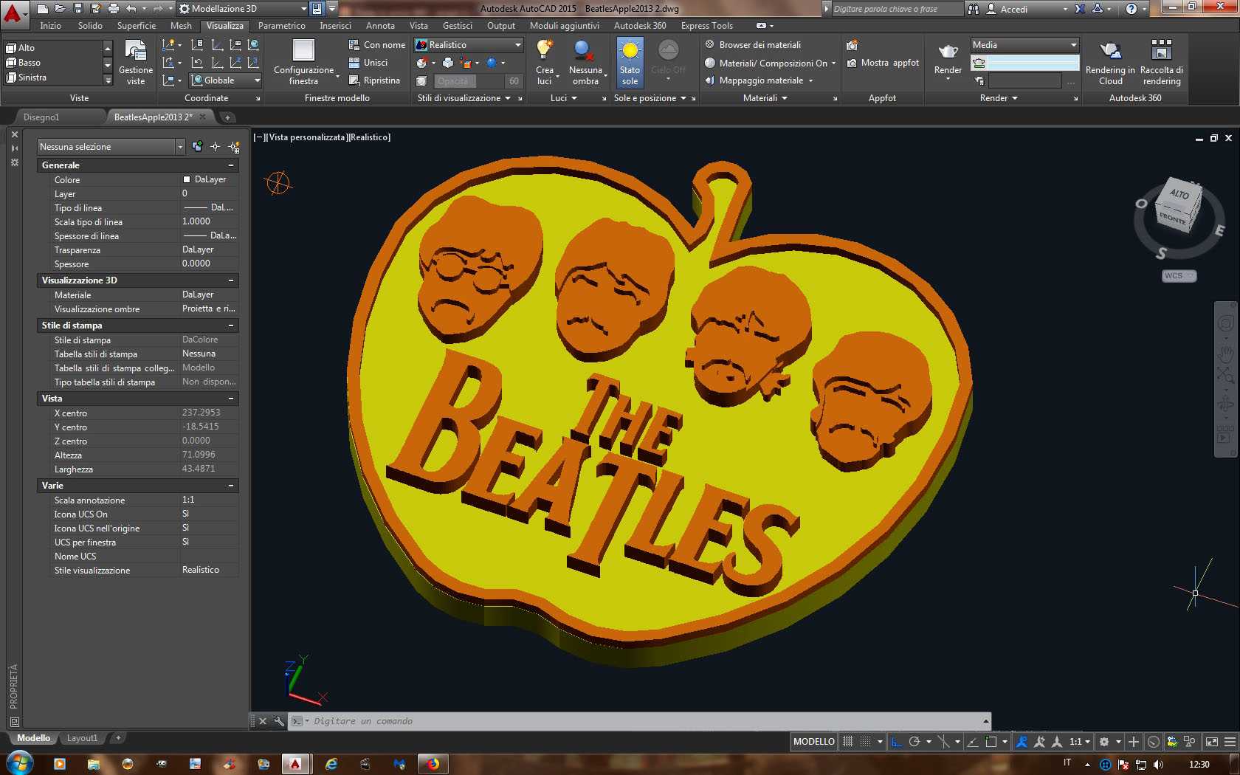This screenshot has width=1240, height=775.
Task: Open the Inizio ribbon tab
Action: [x=51, y=26]
